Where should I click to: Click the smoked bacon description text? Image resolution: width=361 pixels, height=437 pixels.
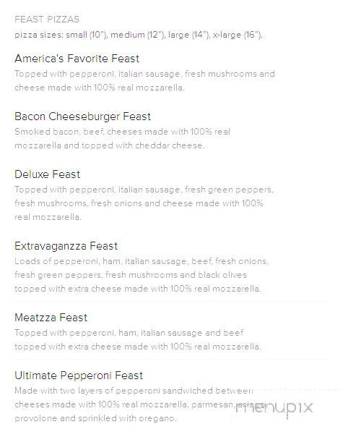(122, 138)
